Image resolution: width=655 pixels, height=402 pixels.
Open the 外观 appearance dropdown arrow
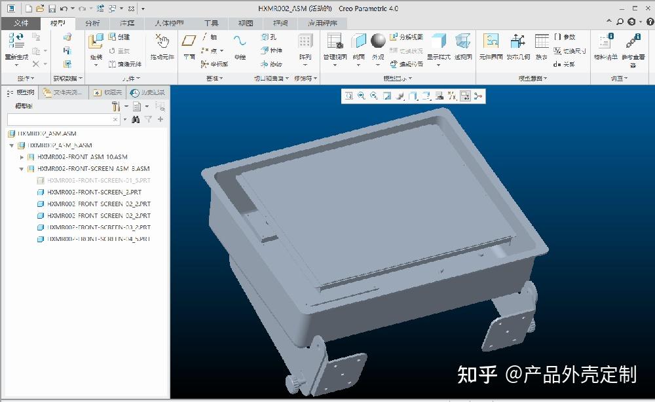pyautogui.click(x=378, y=65)
